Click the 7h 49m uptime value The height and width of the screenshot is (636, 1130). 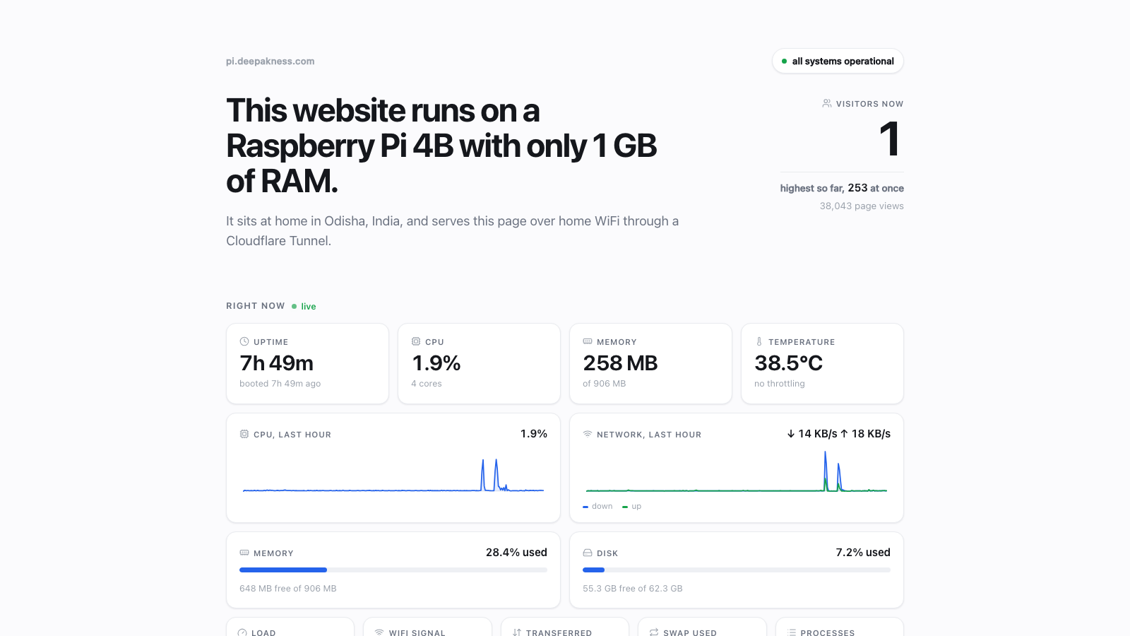(x=277, y=363)
